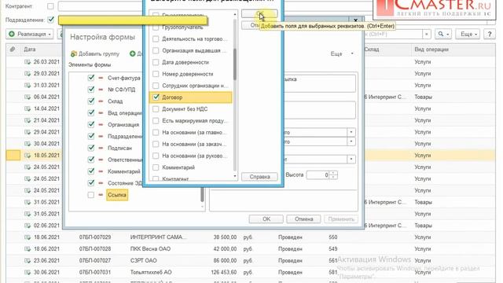
Task: Enable the Ссылка form element checkbox
Action: (91, 195)
